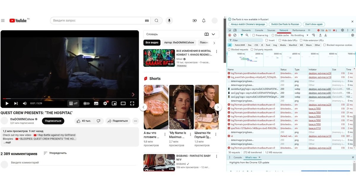The image size is (356, 193).
Task: Open more actions for the video
Action: click(135, 121)
